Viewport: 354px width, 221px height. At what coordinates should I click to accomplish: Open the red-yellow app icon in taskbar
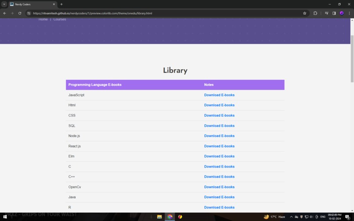[x=180, y=217]
